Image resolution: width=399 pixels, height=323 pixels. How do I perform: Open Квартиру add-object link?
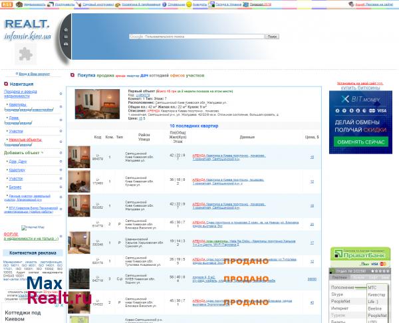tap(17, 170)
